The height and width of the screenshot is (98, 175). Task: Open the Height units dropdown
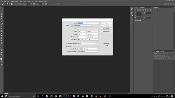pos(93,34)
